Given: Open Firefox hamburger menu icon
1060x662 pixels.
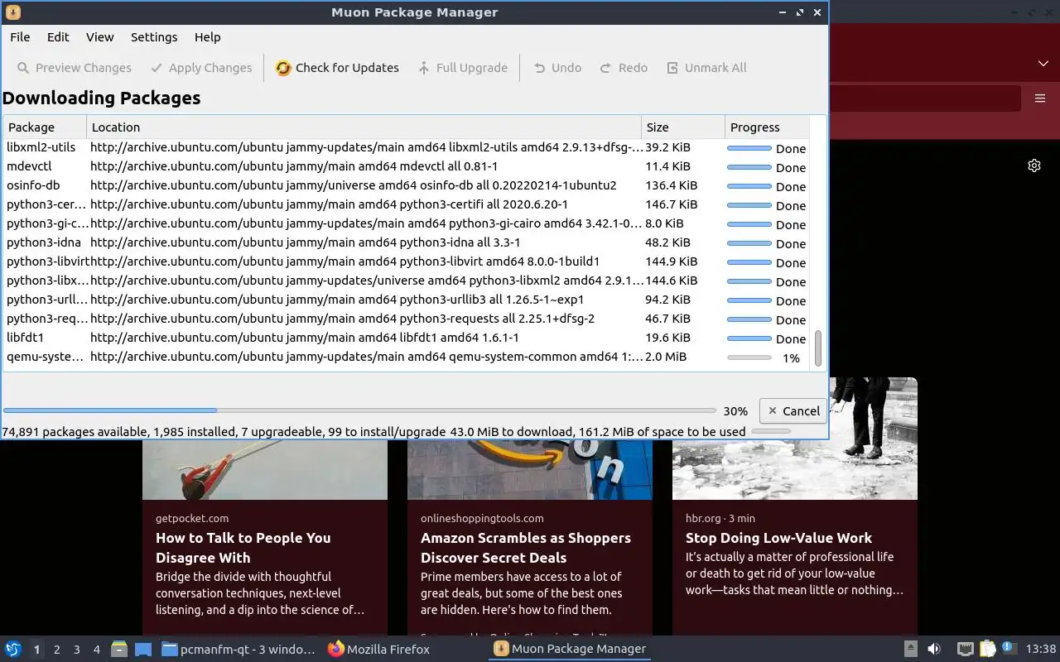Looking at the screenshot, I should [x=1040, y=98].
